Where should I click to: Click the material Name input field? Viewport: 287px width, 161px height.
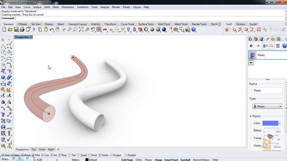267,90
